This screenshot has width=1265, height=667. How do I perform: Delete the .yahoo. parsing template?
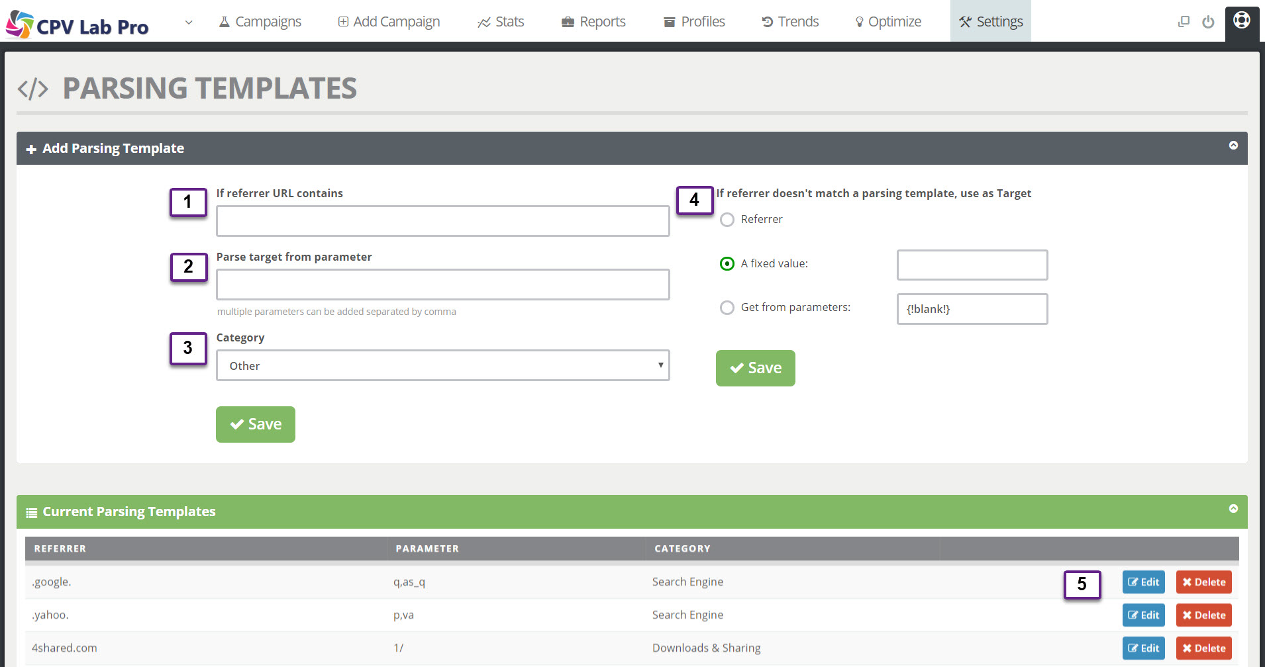(1203, 615)
